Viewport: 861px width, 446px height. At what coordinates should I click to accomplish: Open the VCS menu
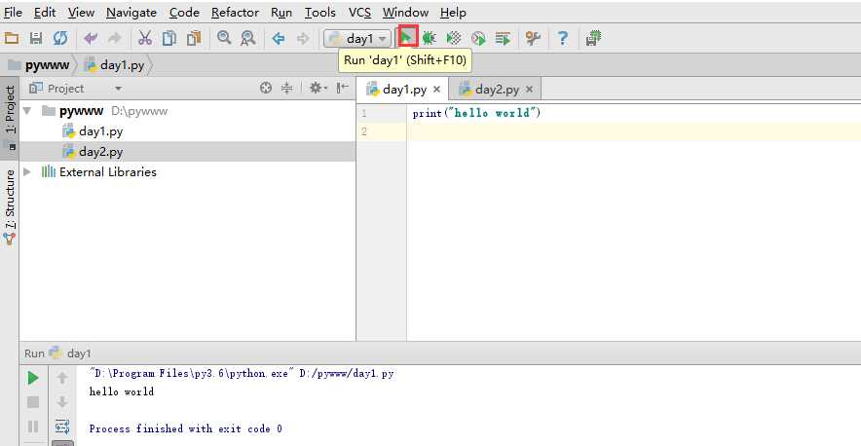pyautogui.click(x=359, y=12)
